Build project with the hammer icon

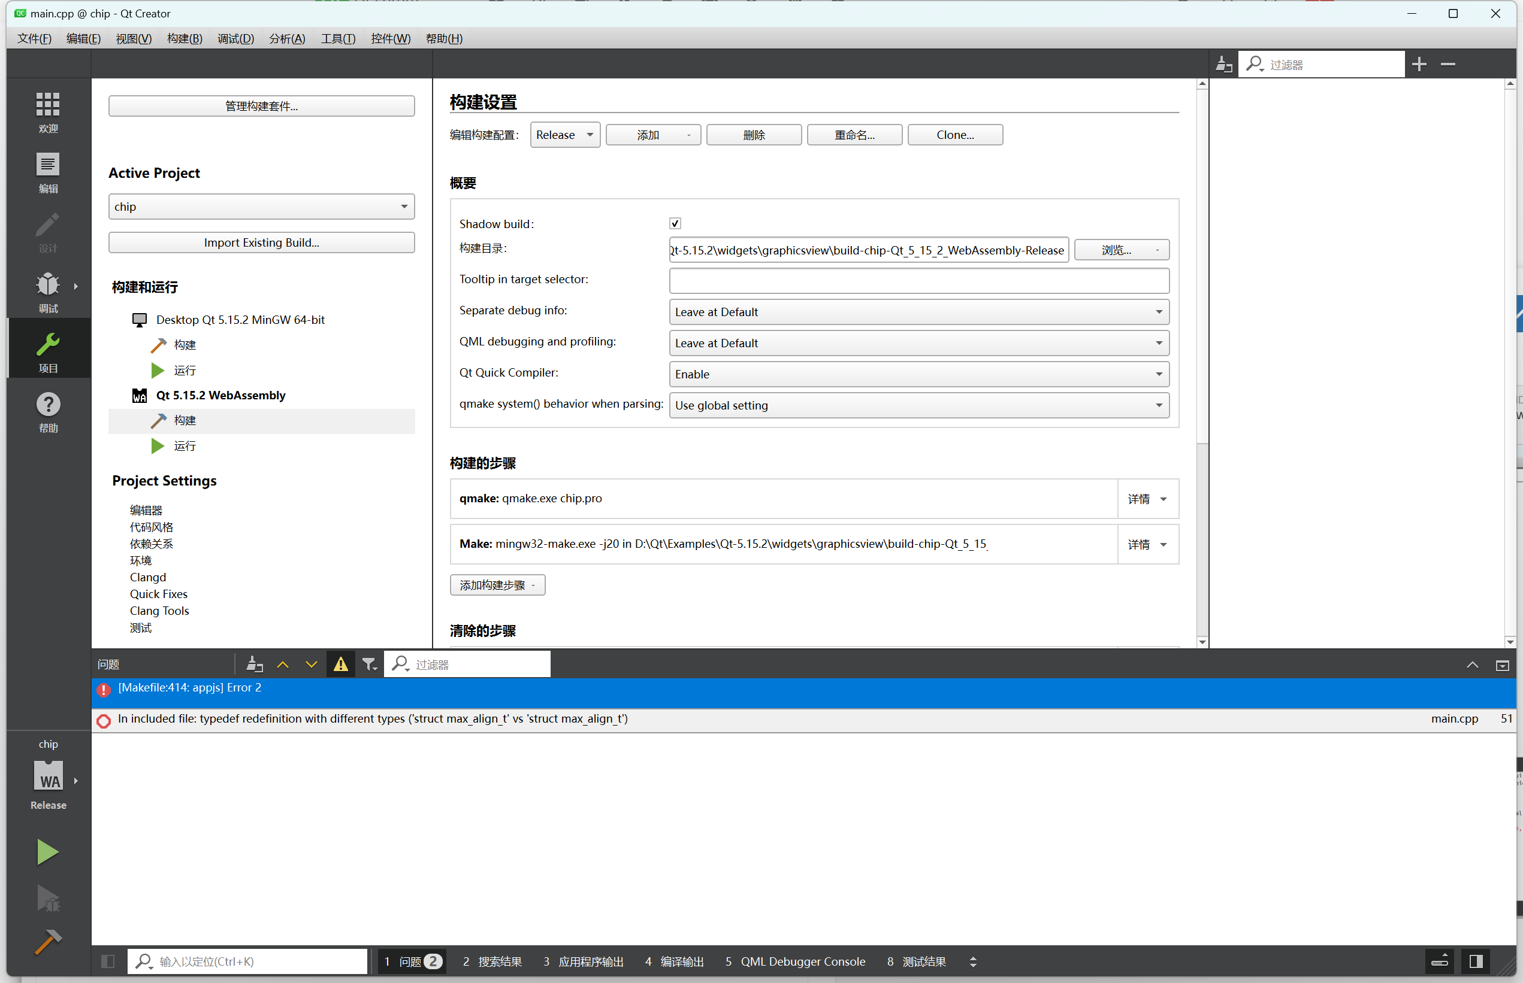pyautogui.click(x=47, y=941)
